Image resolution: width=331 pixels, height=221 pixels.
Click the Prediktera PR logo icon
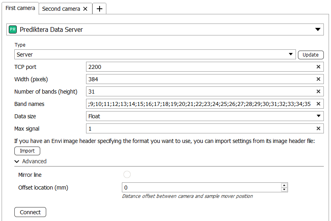13,29
